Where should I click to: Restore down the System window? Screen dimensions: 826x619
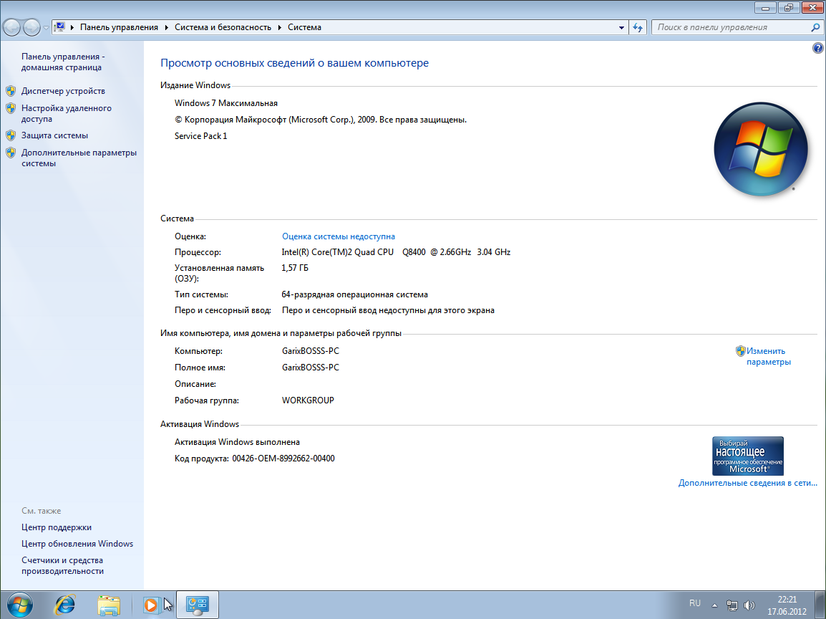click(x=788, y=7)
